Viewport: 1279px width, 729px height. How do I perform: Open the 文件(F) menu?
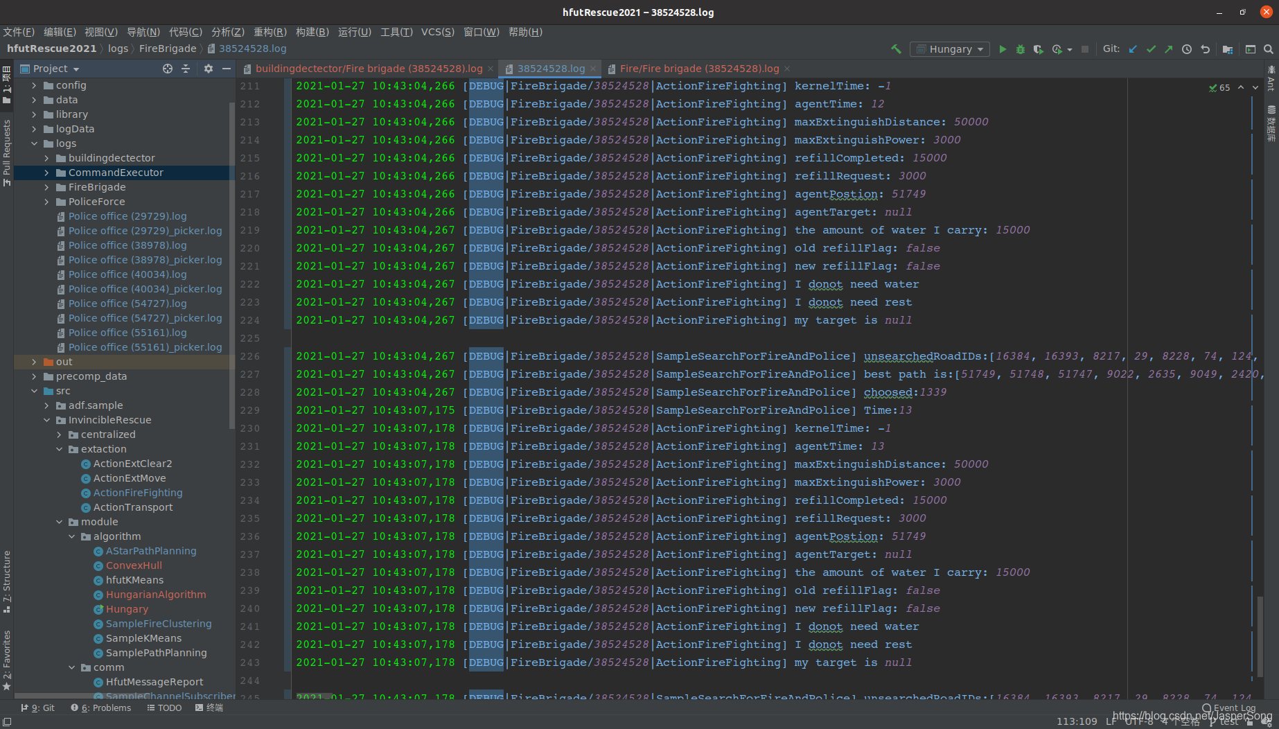[19, 32]
